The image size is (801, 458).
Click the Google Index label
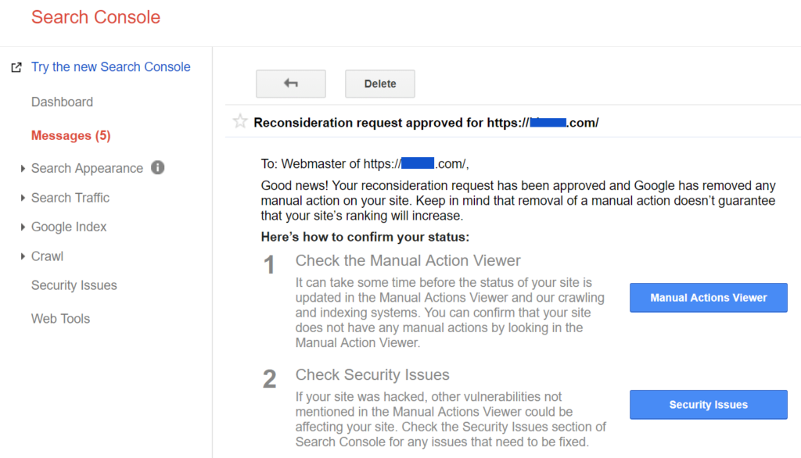point(69,227)
